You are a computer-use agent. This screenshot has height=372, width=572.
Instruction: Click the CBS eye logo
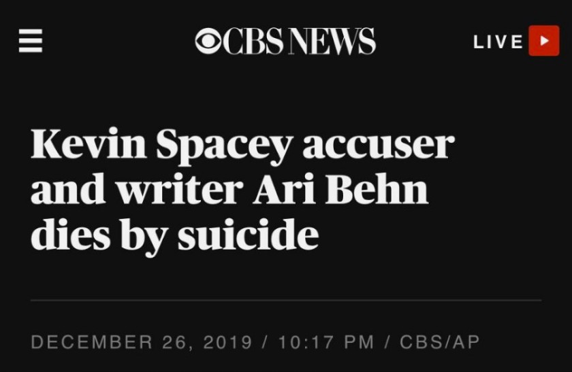click(208, 42)
